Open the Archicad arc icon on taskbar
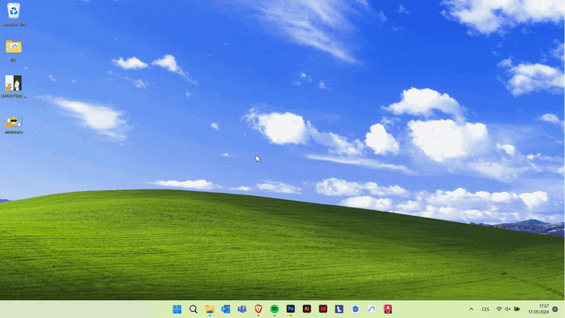The image size is (565, 318). pyautogui.click(x=371, y=309)
